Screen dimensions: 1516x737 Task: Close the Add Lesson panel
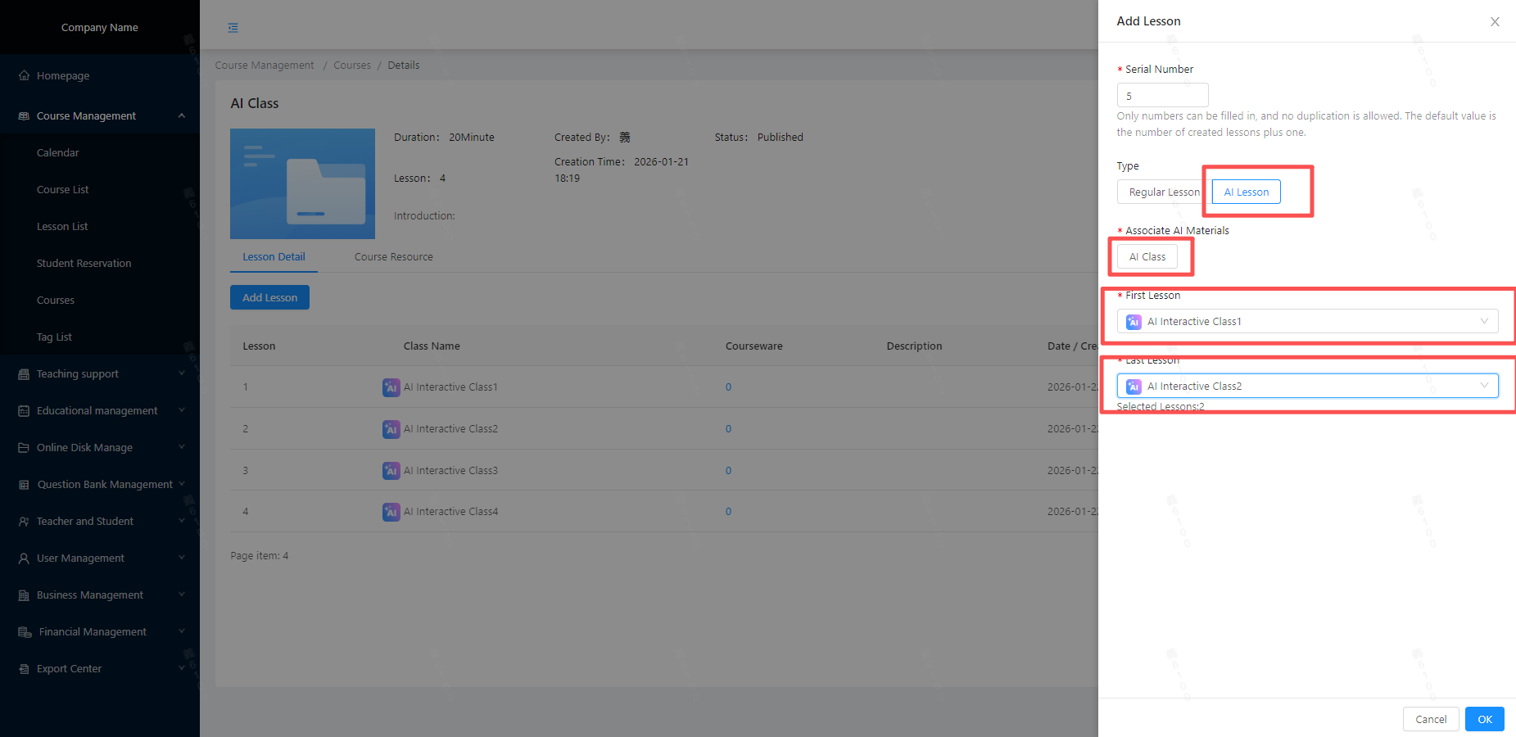(x=1495, y=22)
